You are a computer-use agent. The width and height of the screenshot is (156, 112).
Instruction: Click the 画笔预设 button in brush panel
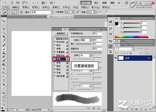pos(61,34)
